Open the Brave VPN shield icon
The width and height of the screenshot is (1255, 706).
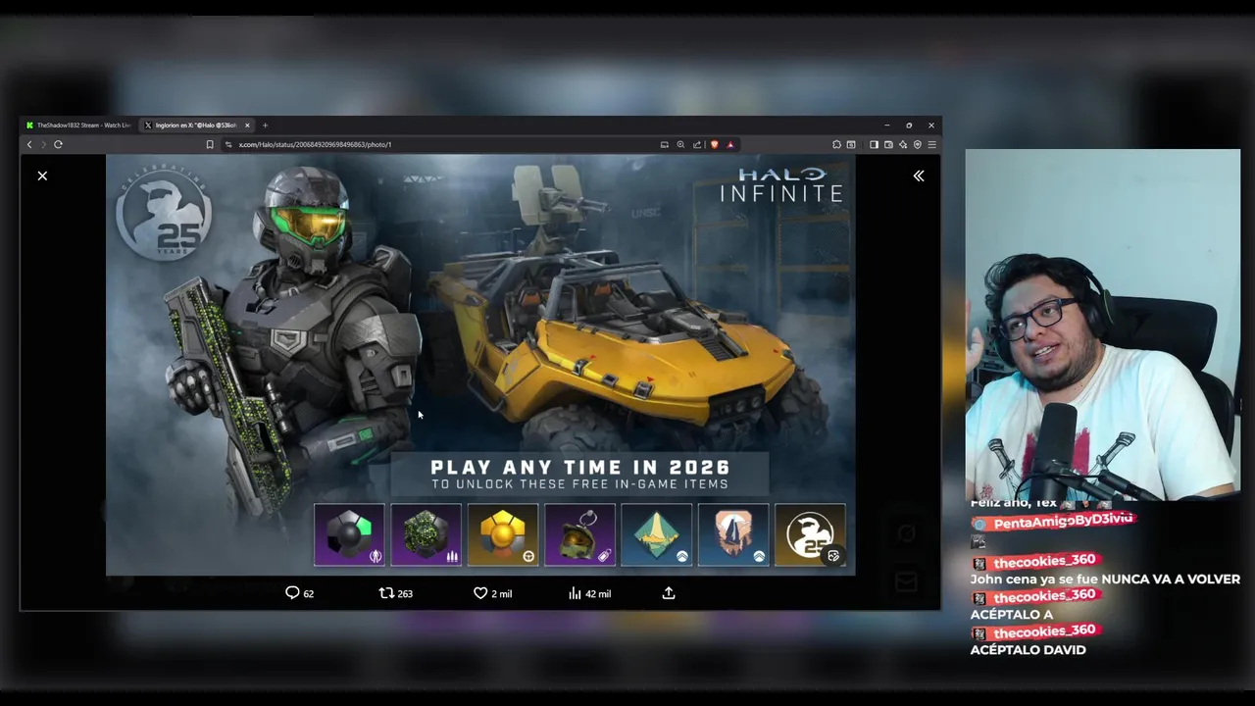(918, 144)
